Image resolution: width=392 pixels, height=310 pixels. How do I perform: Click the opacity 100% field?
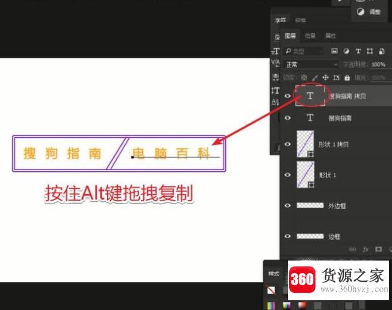click(x=379, y=64)
